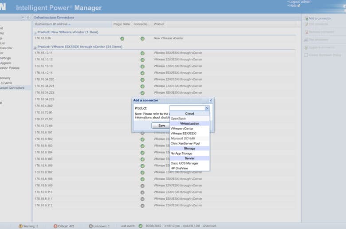Click the gray Unknown icon in status bar
The width and height of the screenshot is (346, 229).
click(x=90, y=226)
